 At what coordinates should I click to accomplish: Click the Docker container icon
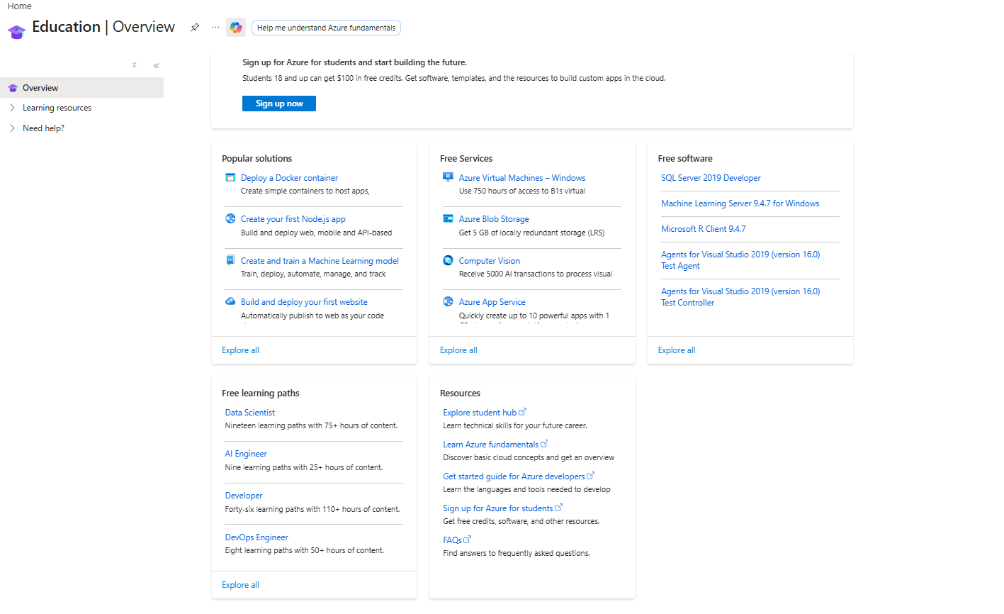coord(230,177)
